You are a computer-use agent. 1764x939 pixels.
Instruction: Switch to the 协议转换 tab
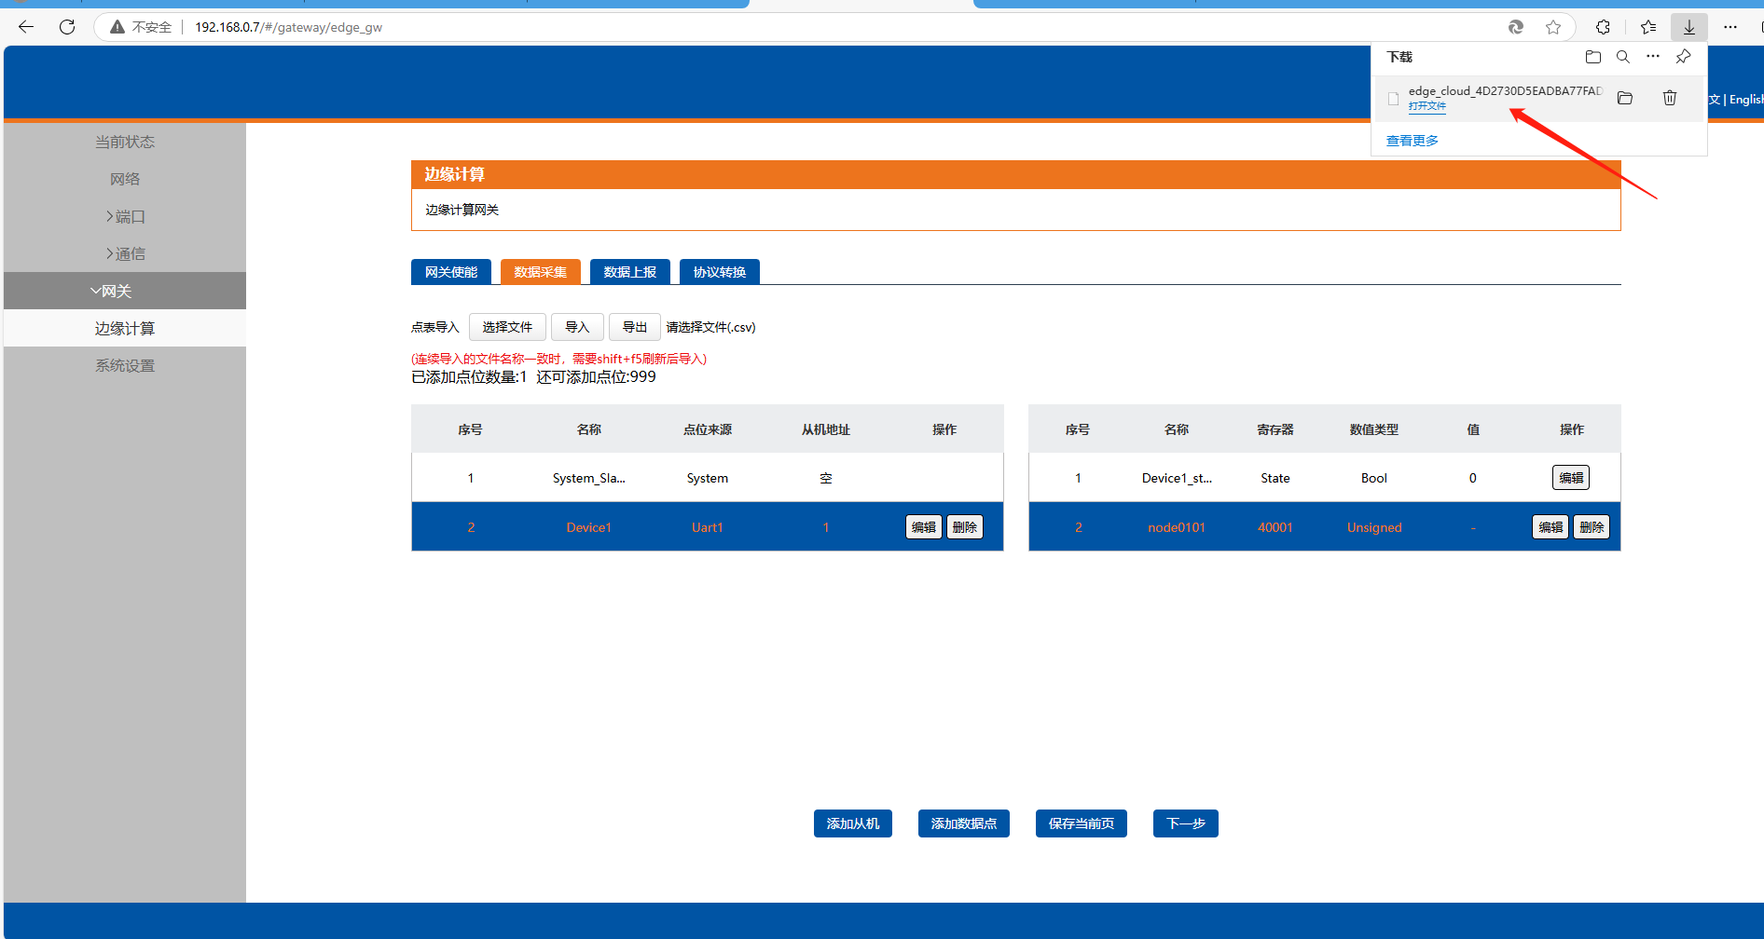(719, 272)
